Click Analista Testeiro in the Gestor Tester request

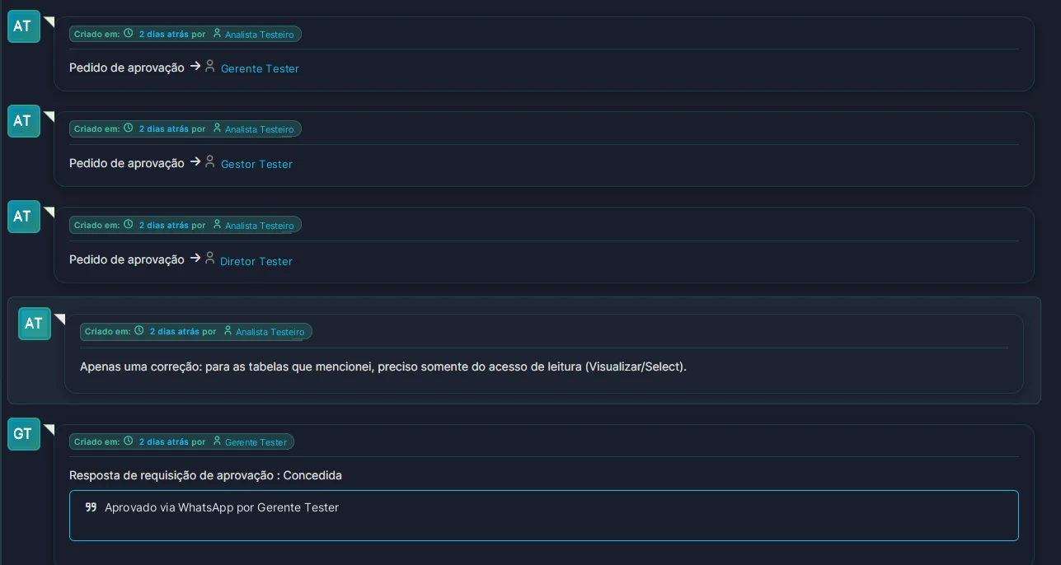pyautogui.click(x=259, y=129)
